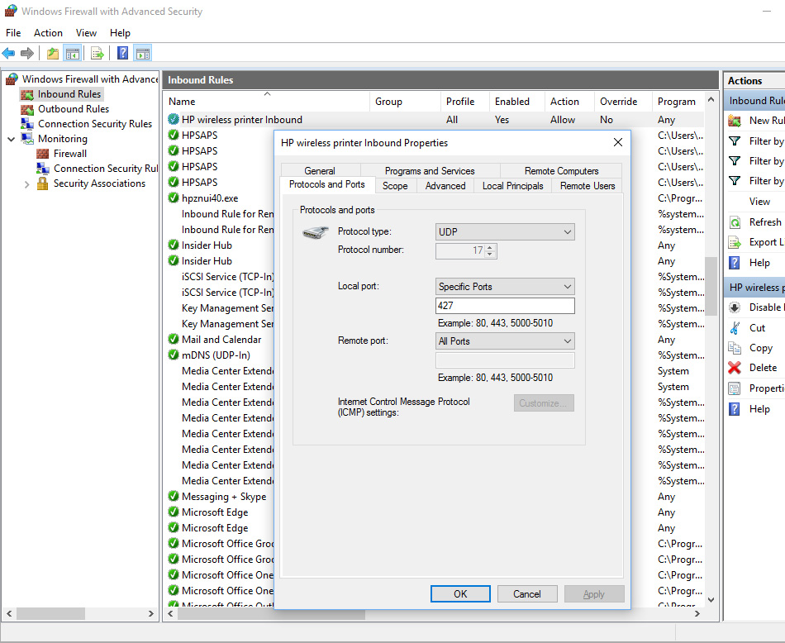Screen dimensions: 785x643
Task: Click the rules list scroll-down arrow
Action: [711, 599]
